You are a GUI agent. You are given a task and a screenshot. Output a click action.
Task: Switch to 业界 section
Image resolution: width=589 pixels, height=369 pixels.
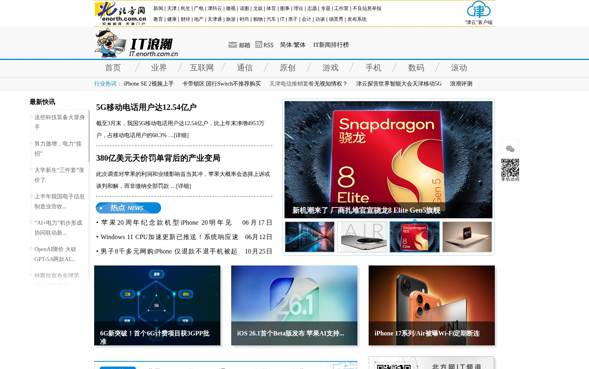coord(159,68)
